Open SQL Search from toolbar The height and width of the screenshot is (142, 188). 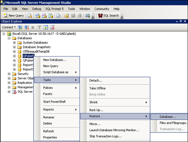coord(108,15)
